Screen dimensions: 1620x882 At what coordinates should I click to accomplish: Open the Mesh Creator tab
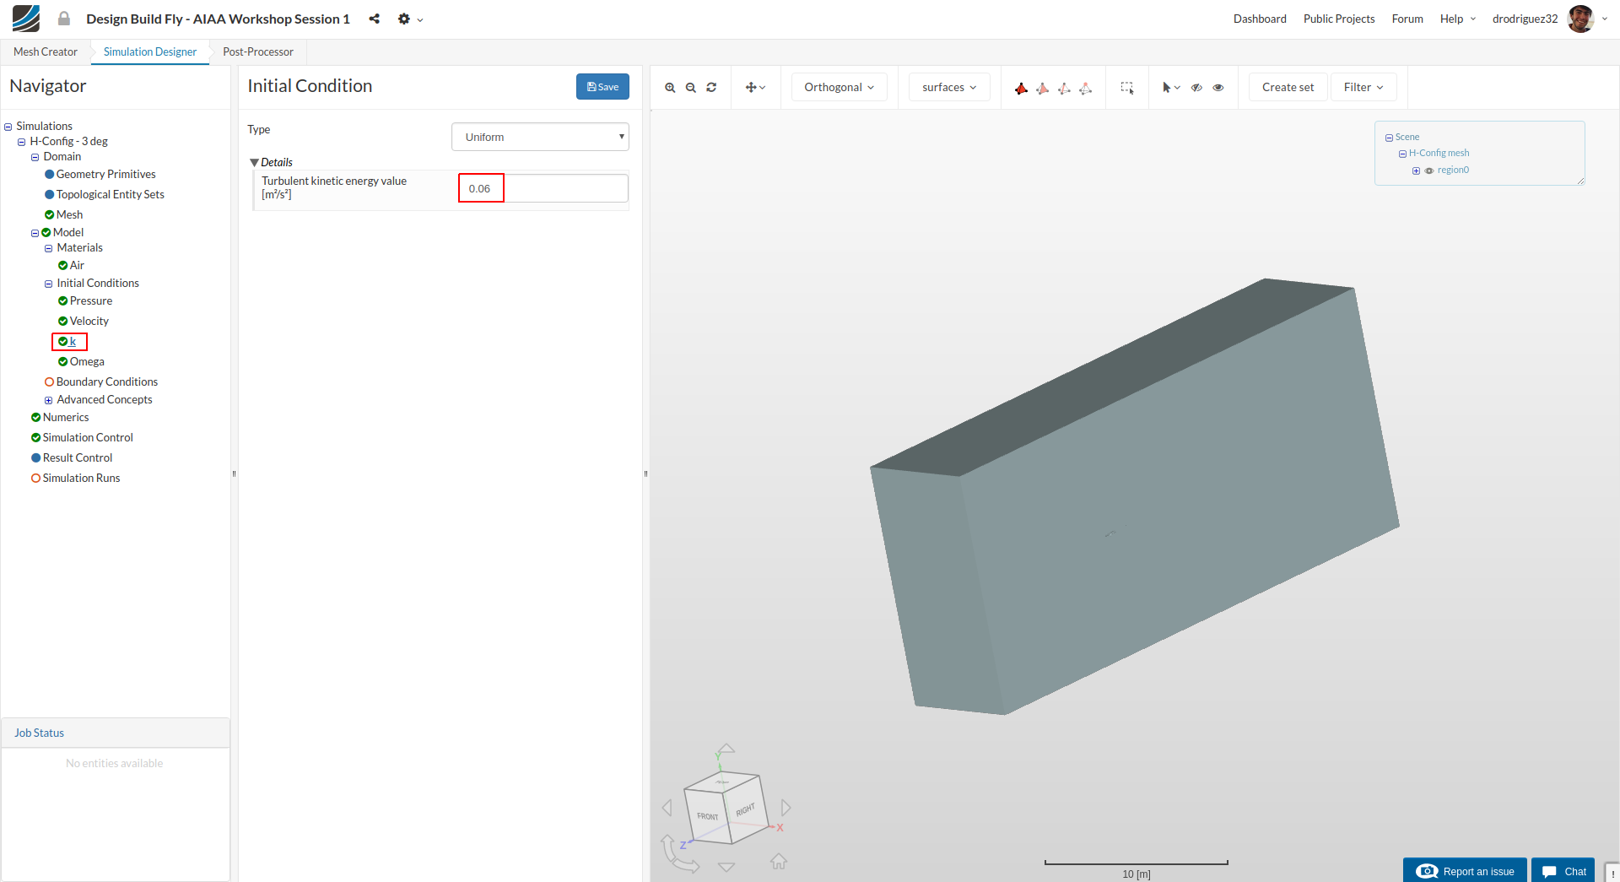click(x=46, y=51)
